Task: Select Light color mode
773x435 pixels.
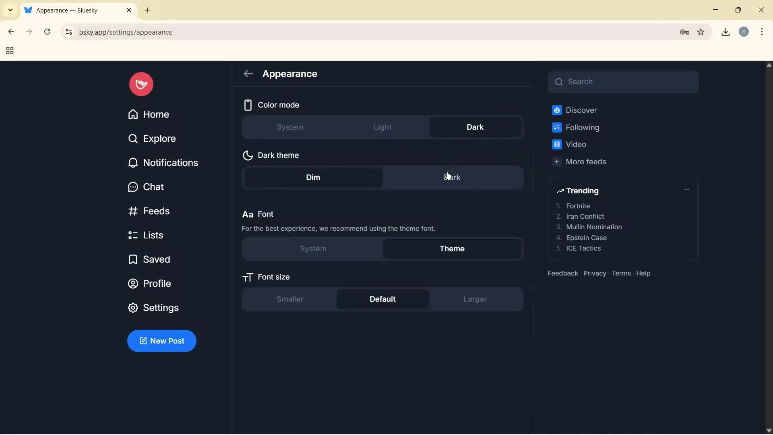Action: (x=382, y=127)
